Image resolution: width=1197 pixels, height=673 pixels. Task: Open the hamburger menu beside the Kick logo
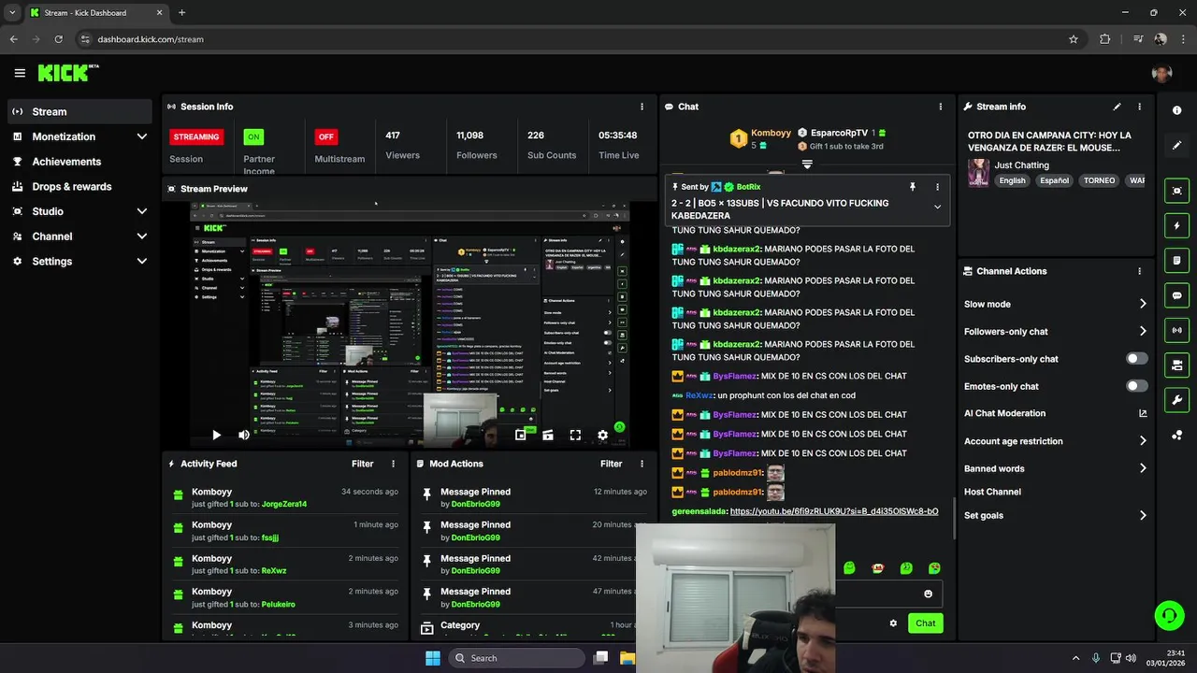click(x=20, y=73)
